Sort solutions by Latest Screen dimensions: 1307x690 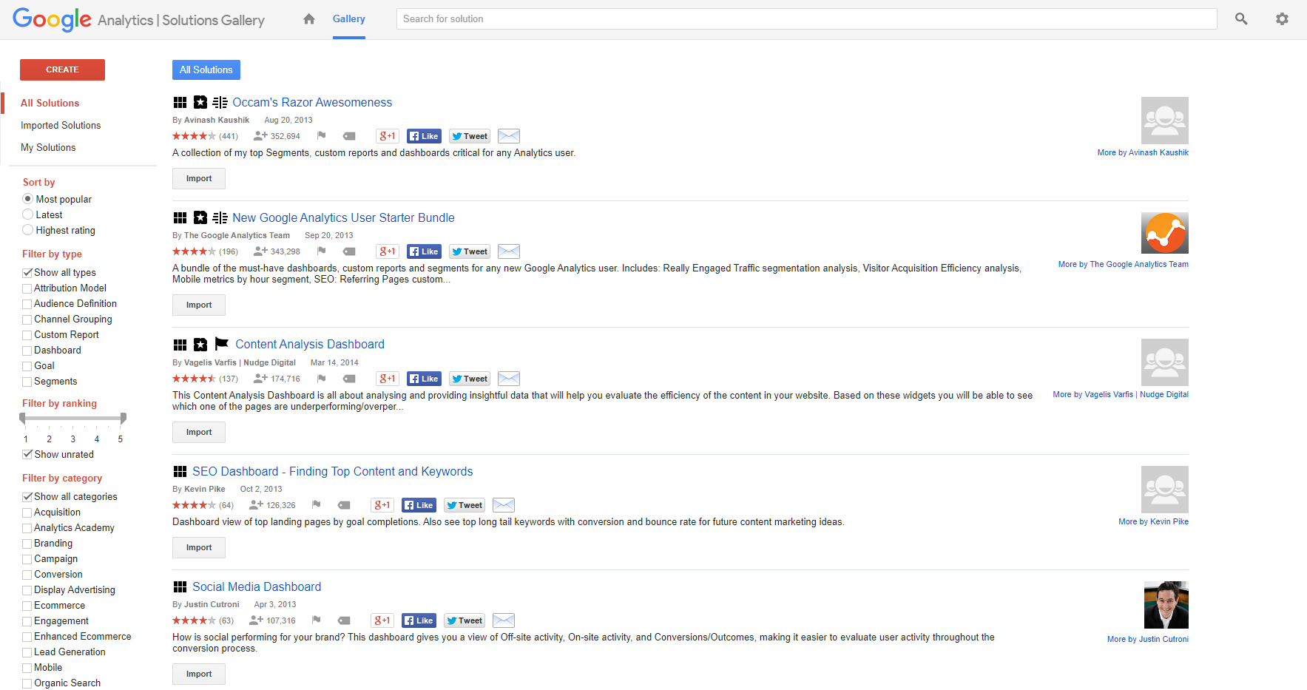point(28,214)
